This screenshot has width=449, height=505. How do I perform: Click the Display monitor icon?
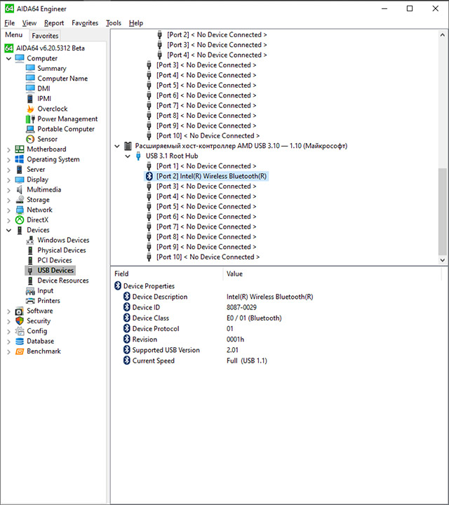click(20, 180)
